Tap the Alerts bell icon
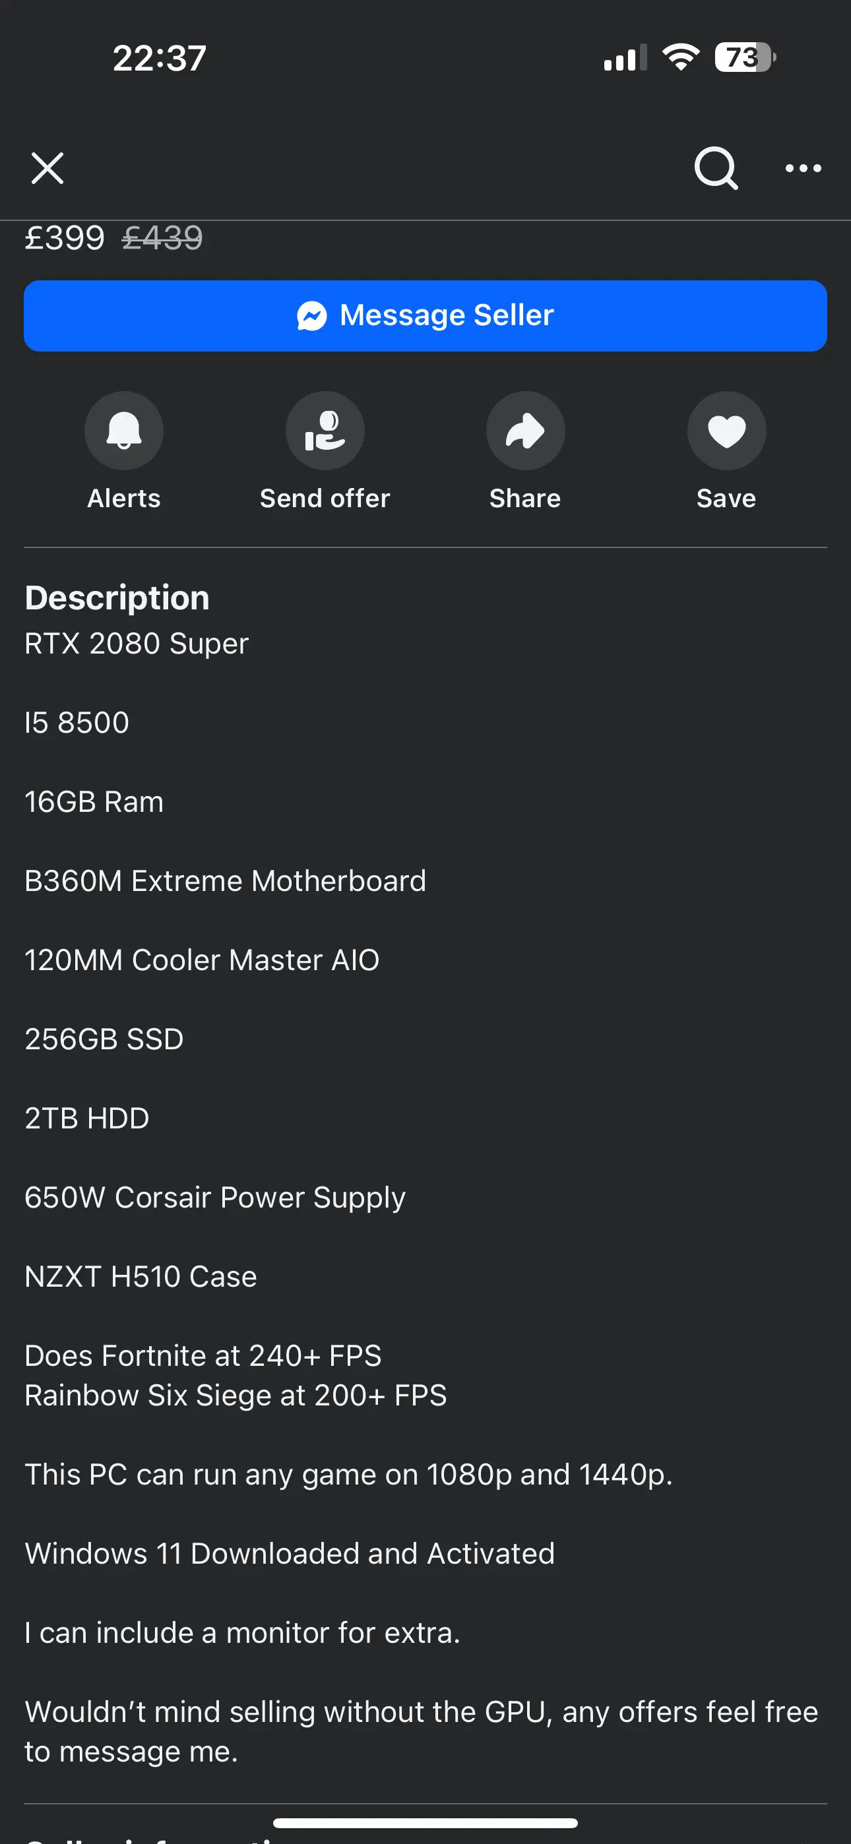This screenshot has width=851, height=1844. click(124, 430)
